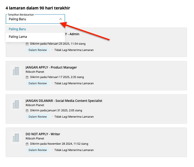Viewport: 194px width, 167px height.
Task: Click Tidak Lagi Menerima Lamaran on Admin card
Action: tap(74, 50)
